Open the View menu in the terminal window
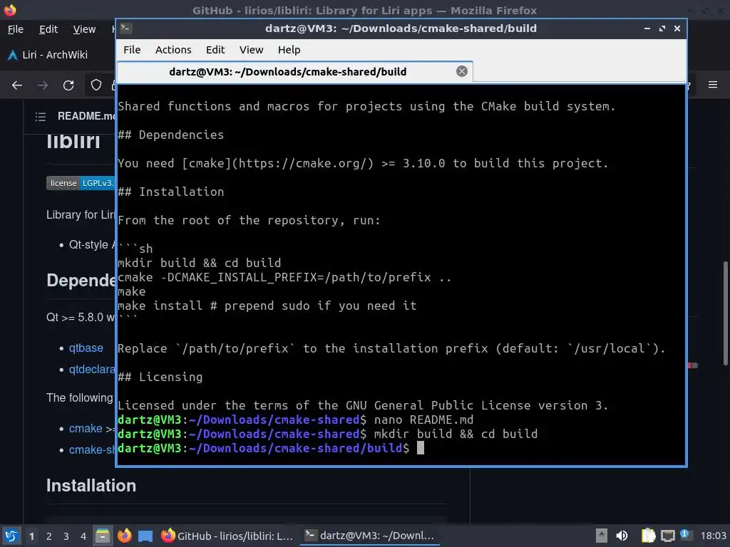 pyautogui.click(x=252, y=50)
